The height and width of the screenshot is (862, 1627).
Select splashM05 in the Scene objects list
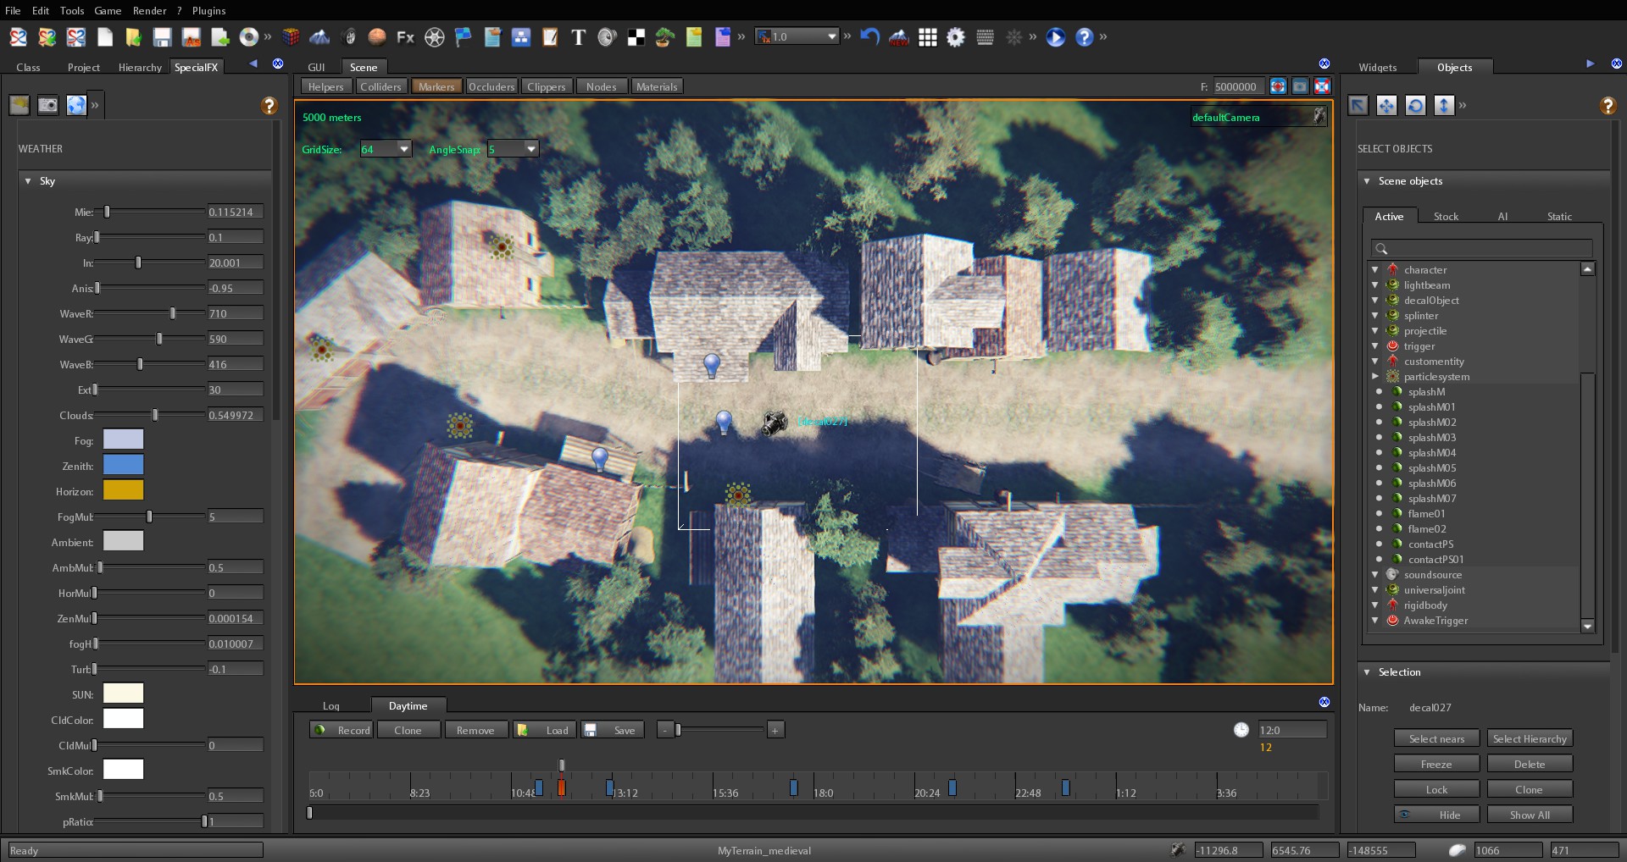[x=1433, y=468]
